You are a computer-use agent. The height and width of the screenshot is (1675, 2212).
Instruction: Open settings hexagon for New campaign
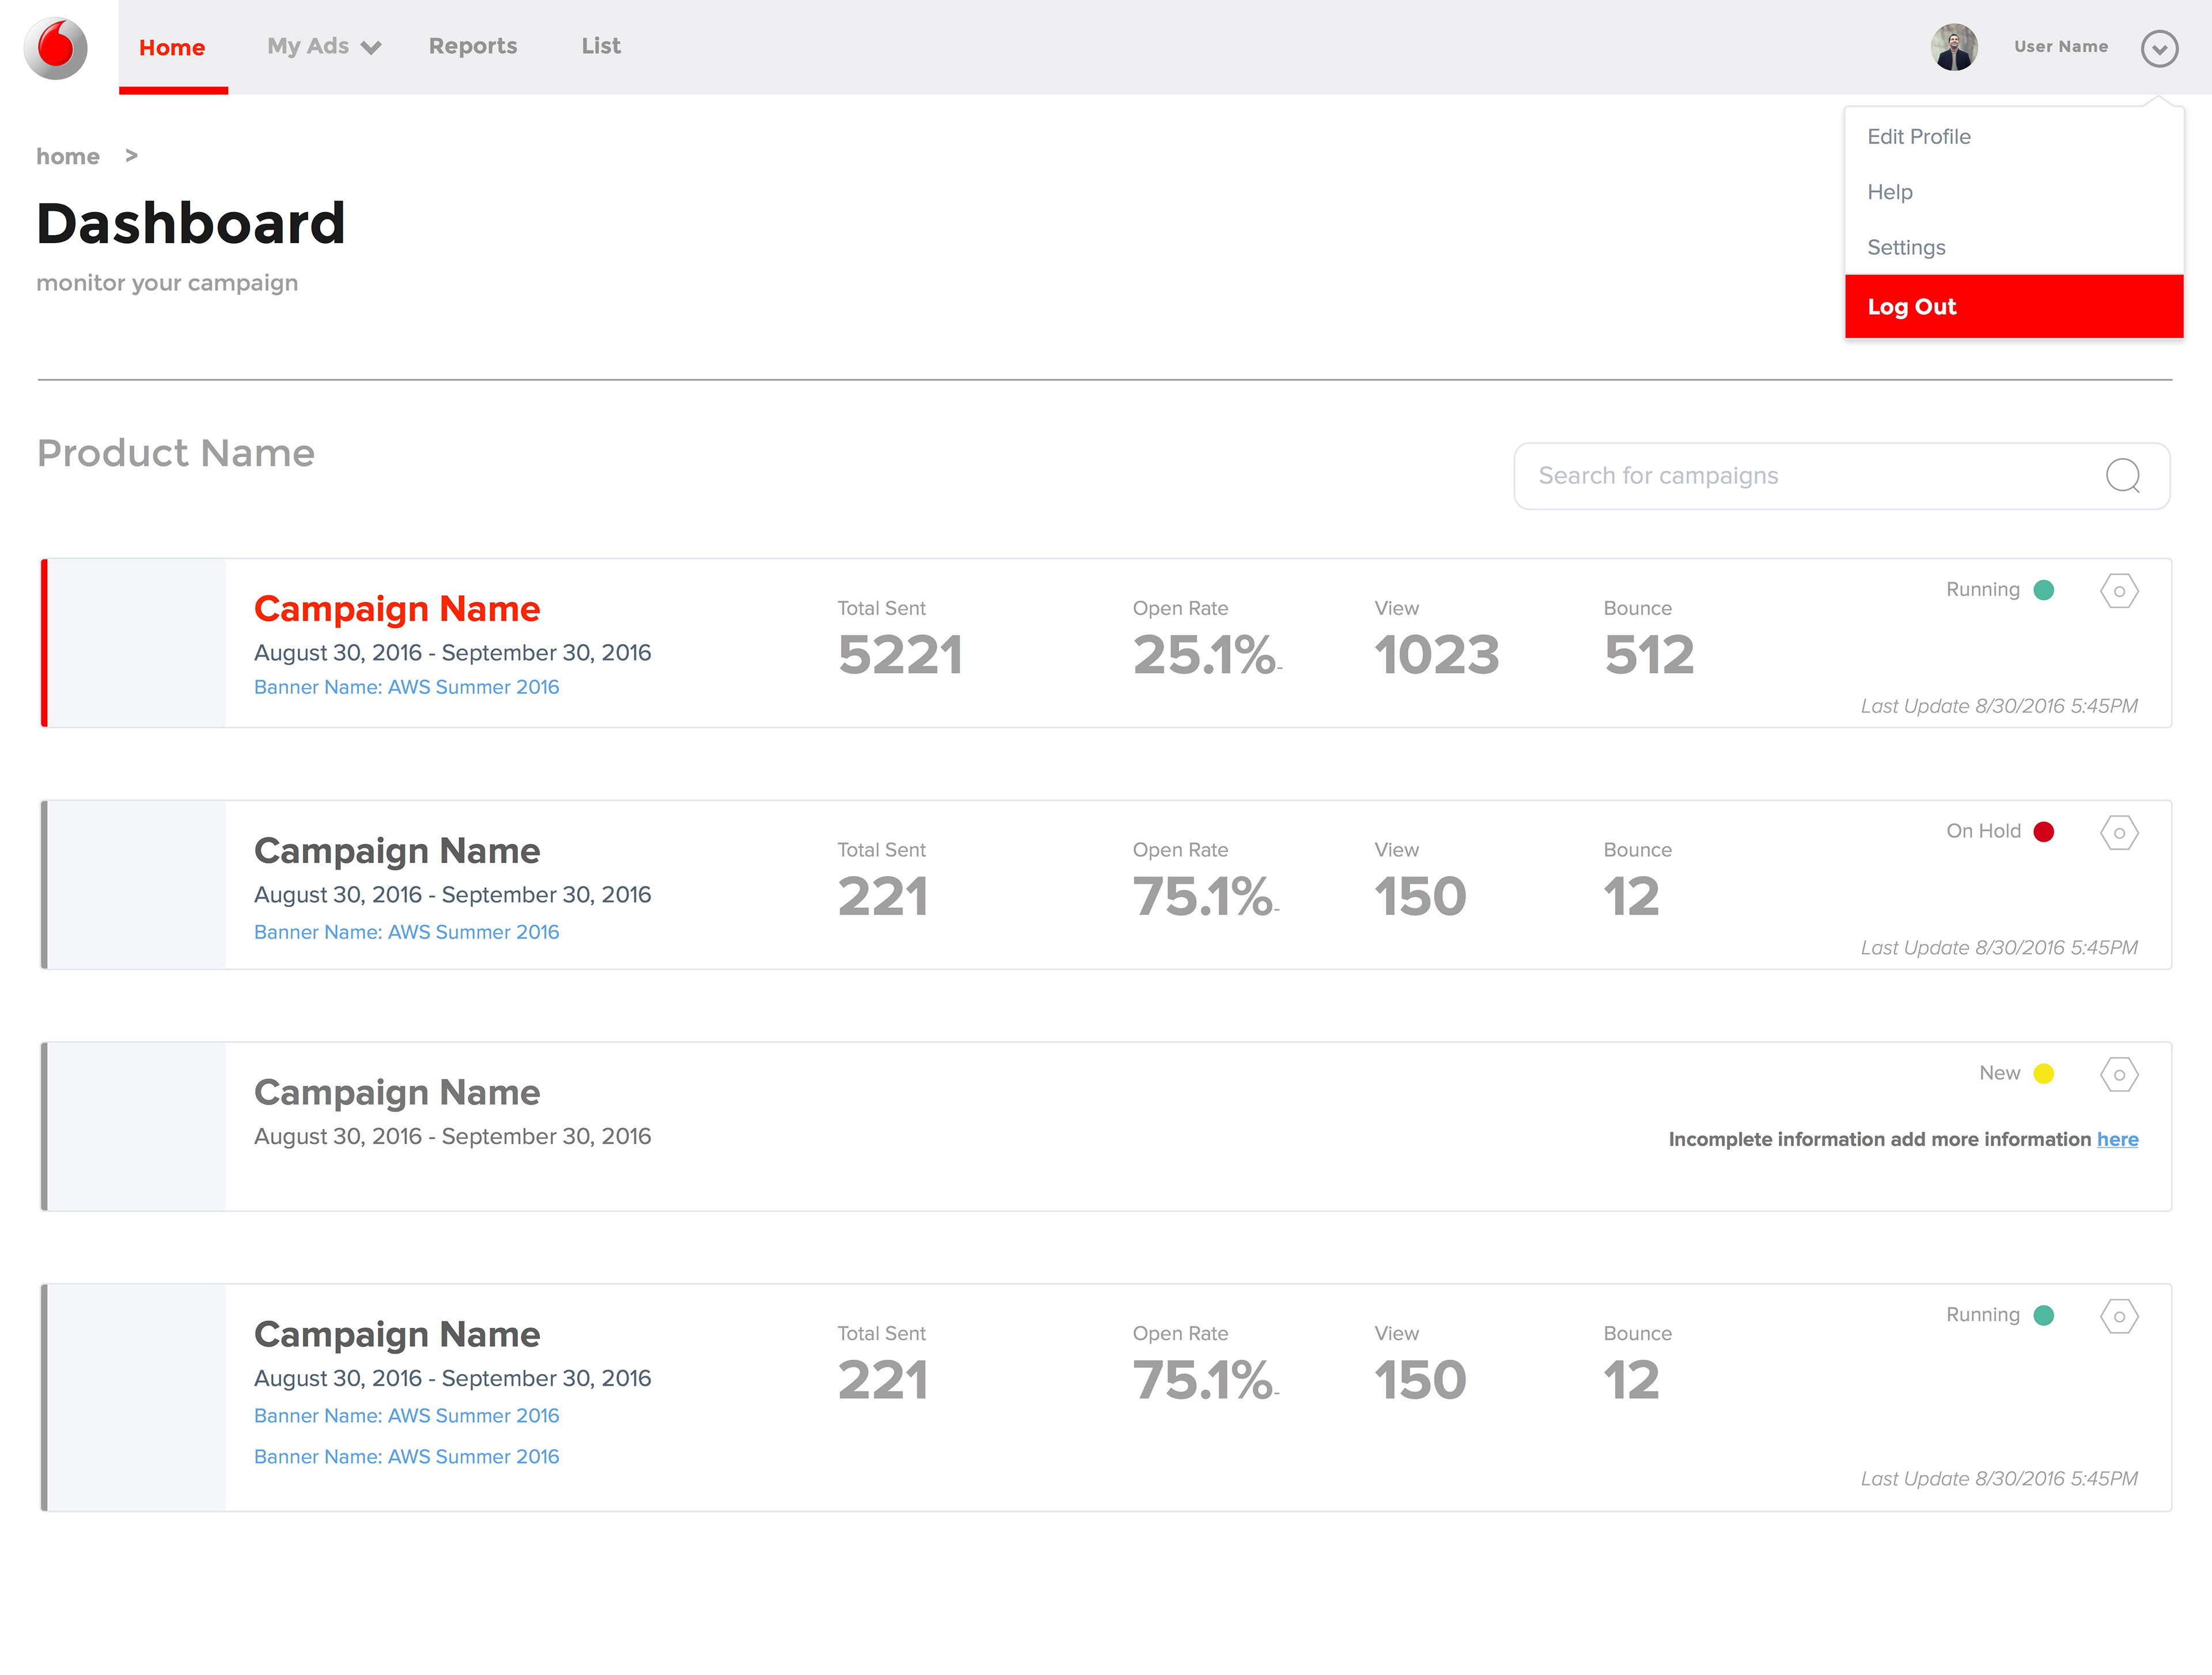[2118, 1075]
